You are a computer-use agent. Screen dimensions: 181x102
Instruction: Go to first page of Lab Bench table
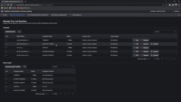[x=163, y=59]
